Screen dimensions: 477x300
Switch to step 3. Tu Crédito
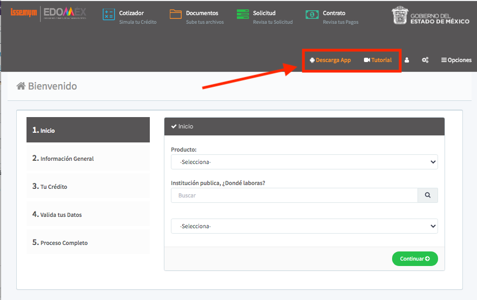[88, 186]
